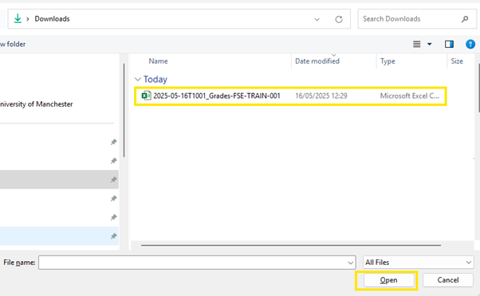
Task: Open the All Files type dropdown
Action: 418,263
